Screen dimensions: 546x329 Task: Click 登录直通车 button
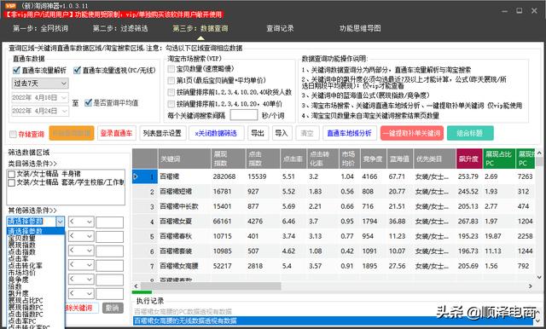pyautogui.click(x=116, y=133)
